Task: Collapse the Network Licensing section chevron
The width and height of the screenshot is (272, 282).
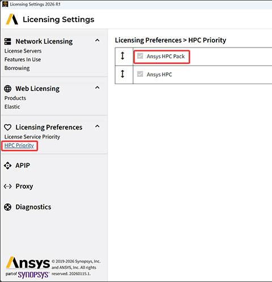Action: (97, 40)
